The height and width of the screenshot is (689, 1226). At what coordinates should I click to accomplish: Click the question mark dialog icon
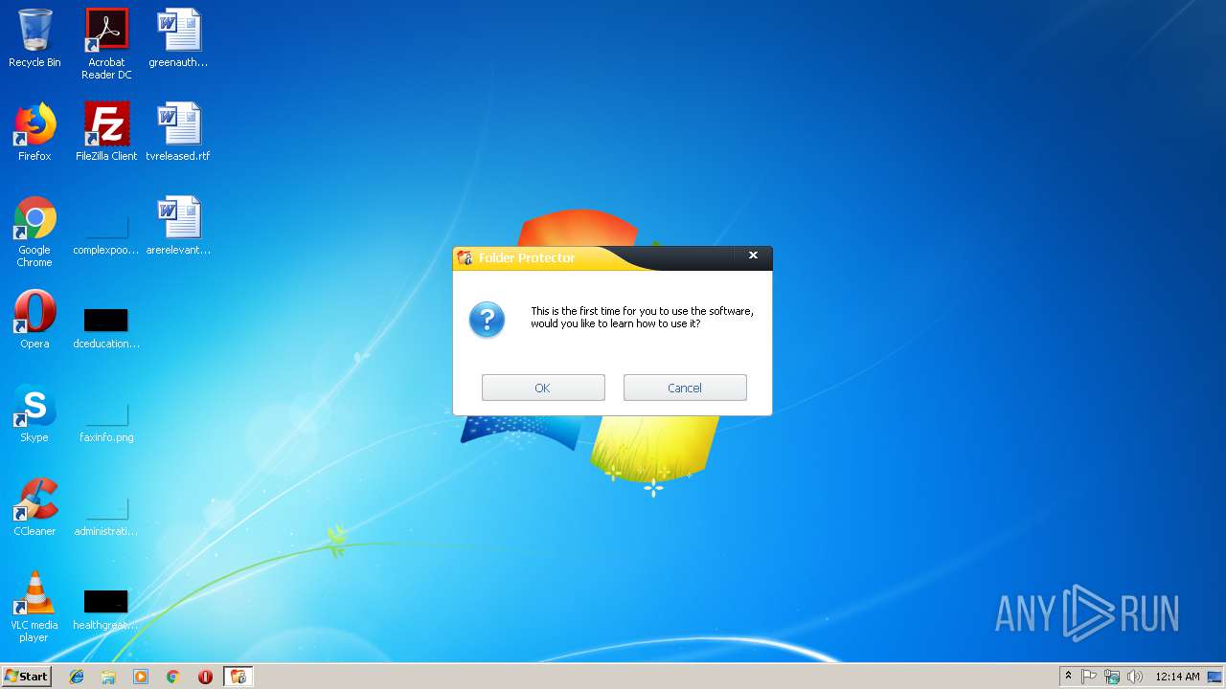pos(487,320)
